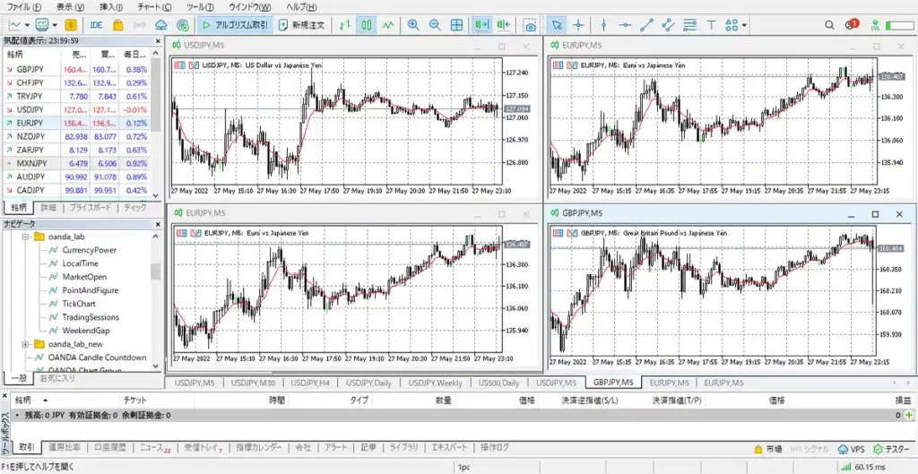Take a chart screenshot with camera icon
This screenshot has height=474, width=918.
pos(531,25)
